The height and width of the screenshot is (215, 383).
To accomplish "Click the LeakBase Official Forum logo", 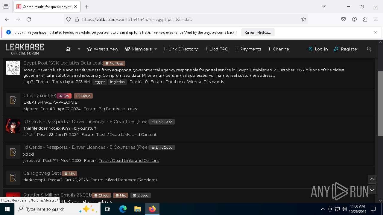I will pos(25,49).
